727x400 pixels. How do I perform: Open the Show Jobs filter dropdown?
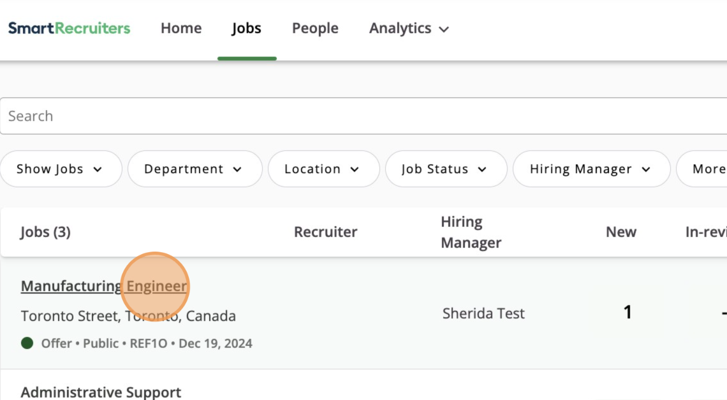[x=61, y=169]
